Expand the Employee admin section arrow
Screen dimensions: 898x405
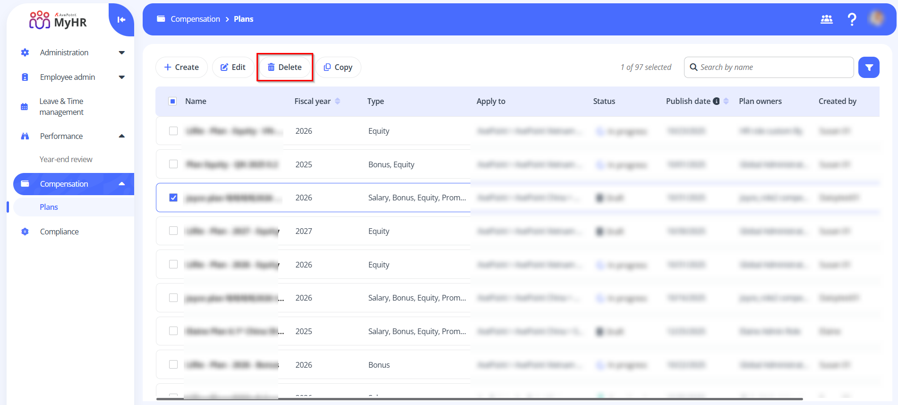point(121,77)
